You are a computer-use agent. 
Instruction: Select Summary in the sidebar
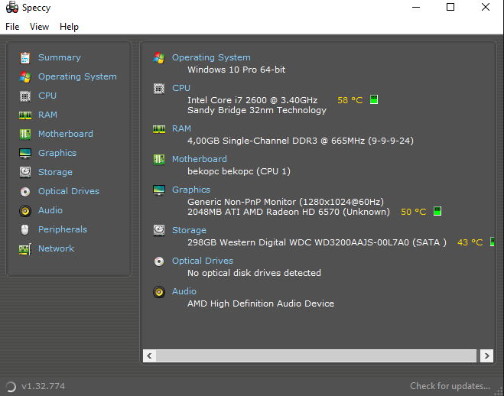pos(59,57)
